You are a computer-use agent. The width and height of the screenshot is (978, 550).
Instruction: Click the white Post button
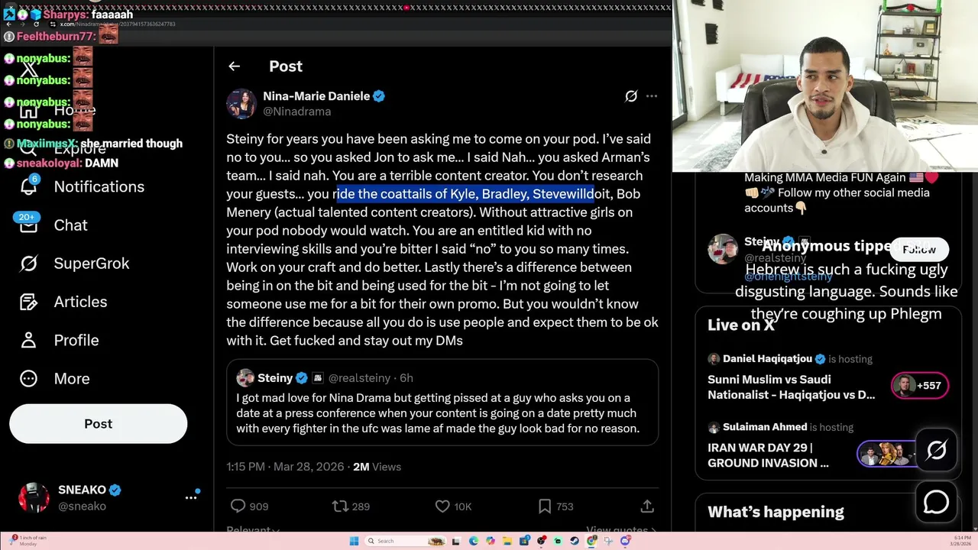click(98, 424)
